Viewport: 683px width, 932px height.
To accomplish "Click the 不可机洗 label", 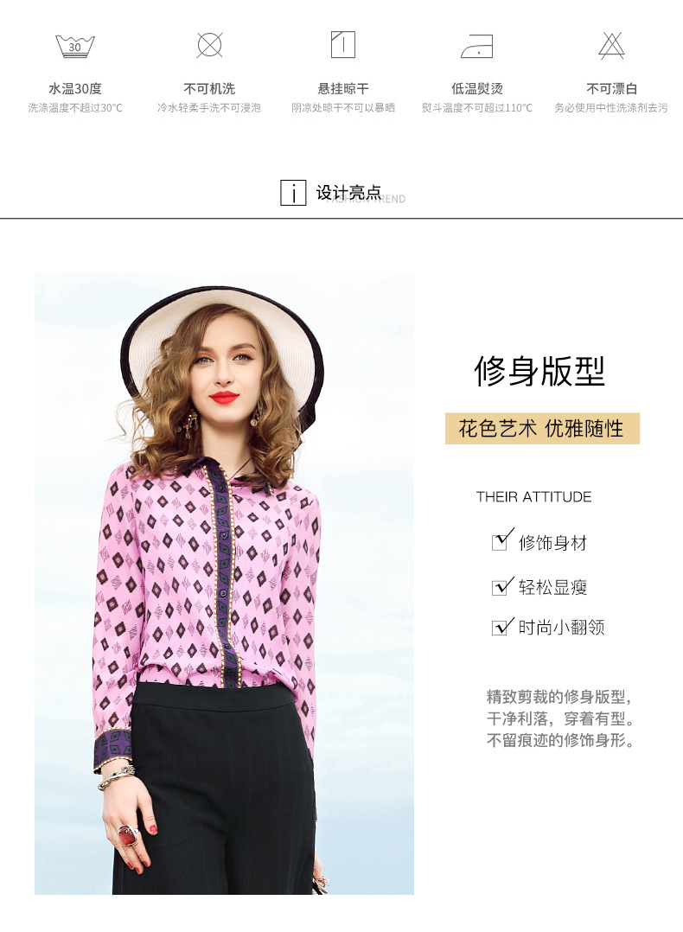I will pyautogui.click(x=209, y=89).
